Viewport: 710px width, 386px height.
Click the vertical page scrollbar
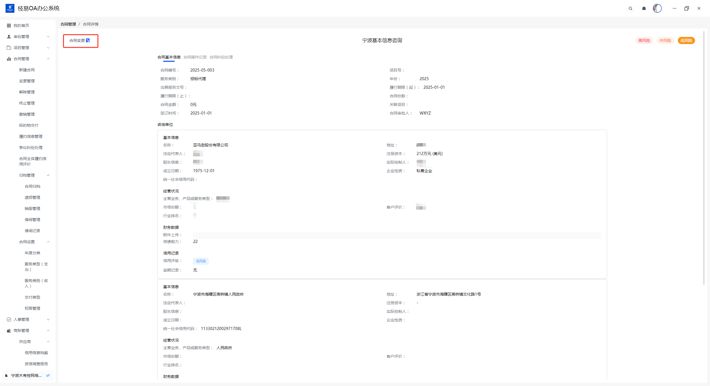pos(704,158)
